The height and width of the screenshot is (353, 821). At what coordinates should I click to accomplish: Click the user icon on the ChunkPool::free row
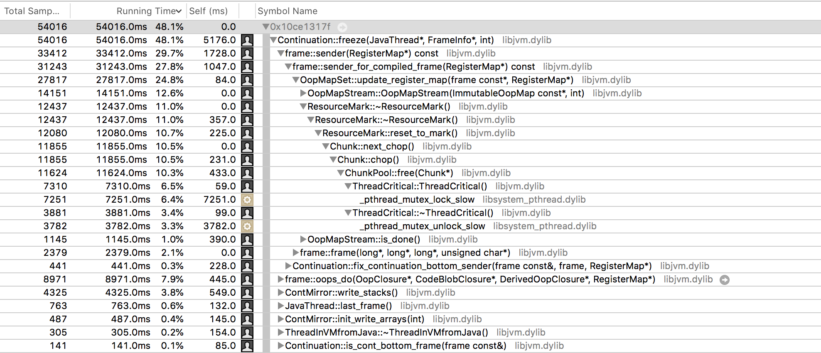pos(247,173)
